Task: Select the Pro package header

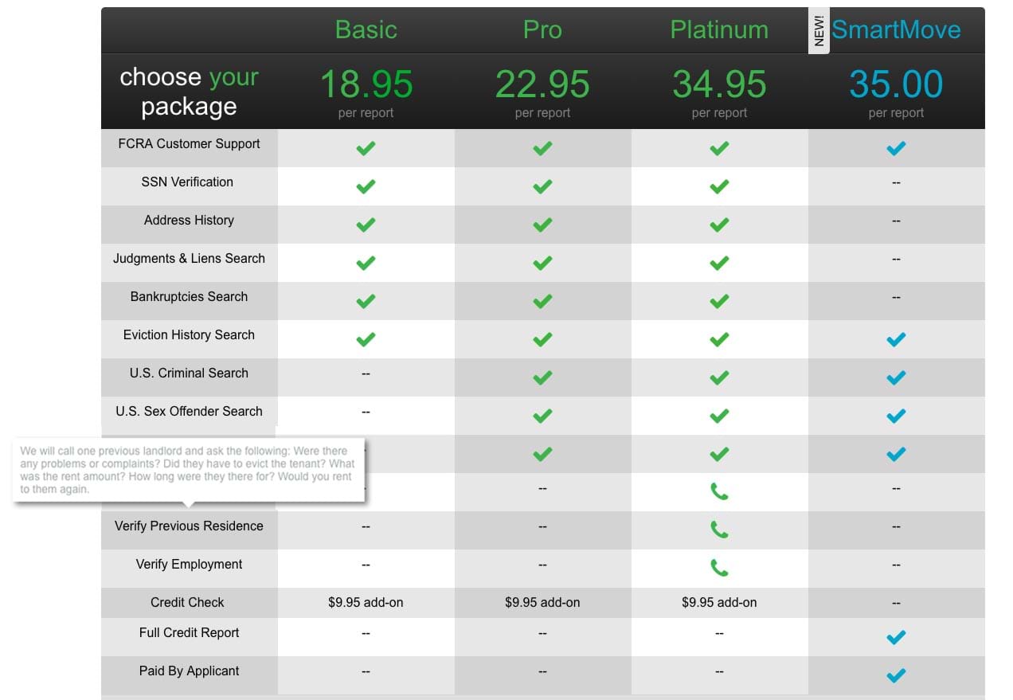Action: pyautogui.click(x=542, y=29)
